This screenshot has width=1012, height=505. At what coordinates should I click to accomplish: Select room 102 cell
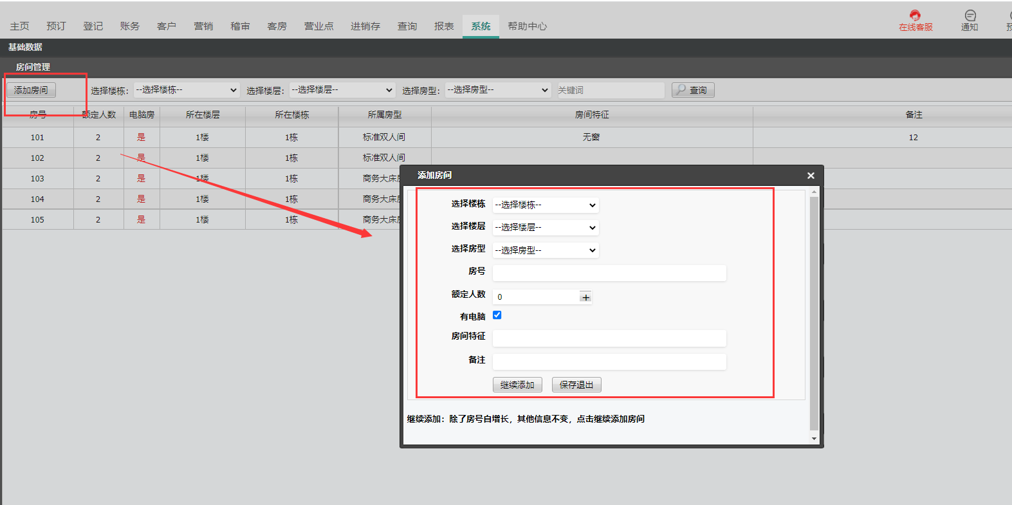(37, 158)
